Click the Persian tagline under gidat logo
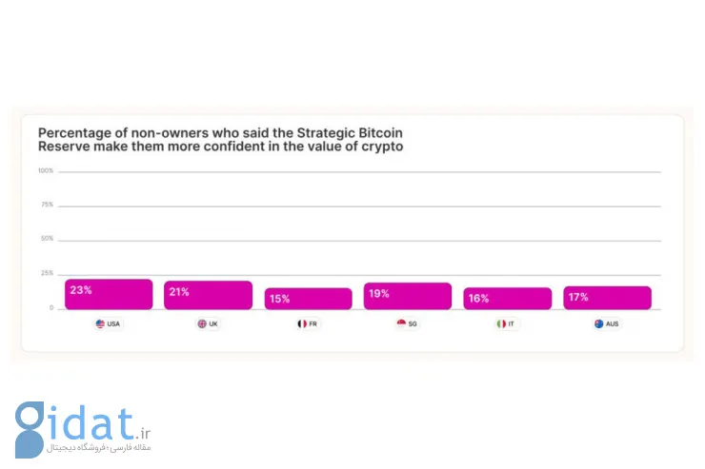 [x=99, y=448]
